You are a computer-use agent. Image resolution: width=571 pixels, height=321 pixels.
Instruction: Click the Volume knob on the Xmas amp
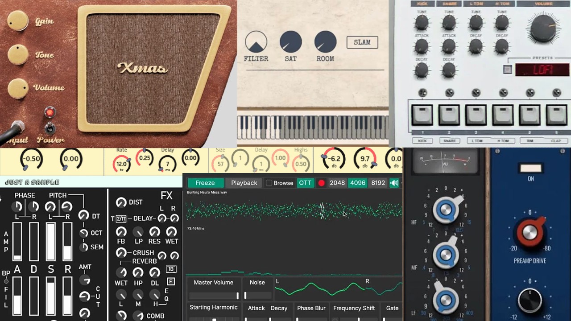18,88
